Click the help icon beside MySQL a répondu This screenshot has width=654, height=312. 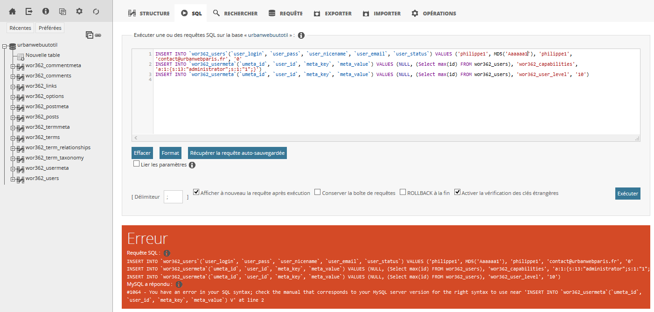(x=179, y=284)
